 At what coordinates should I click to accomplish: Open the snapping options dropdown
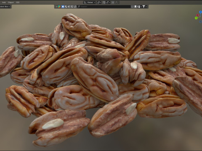[x=108, y=3]
